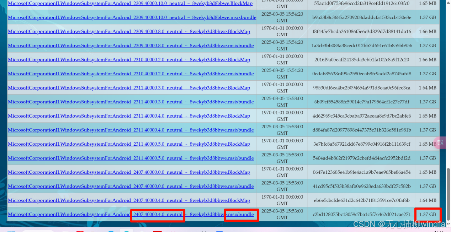Select the hash starting with 5404ad4b862f
Image resolution: width=451 pixels, height=232 pixels.
(x=362, y=158)
